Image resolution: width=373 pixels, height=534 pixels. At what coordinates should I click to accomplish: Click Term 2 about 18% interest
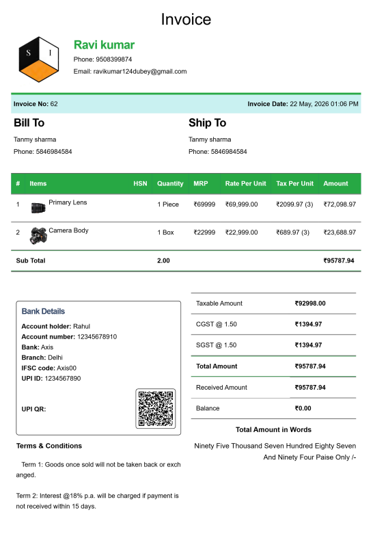(97, 501)
